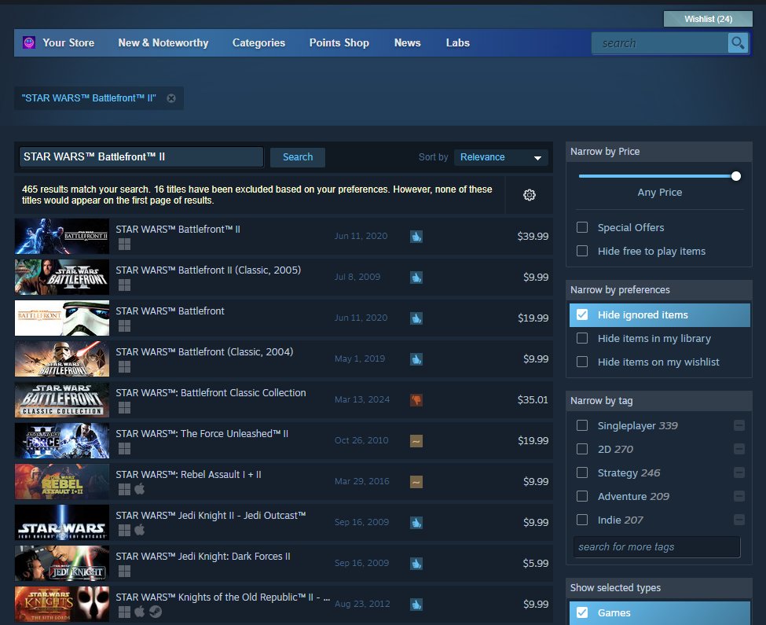Screen dimensions: 766x625
Task: Uncheck the Games type filter
Action: point(582,612)
